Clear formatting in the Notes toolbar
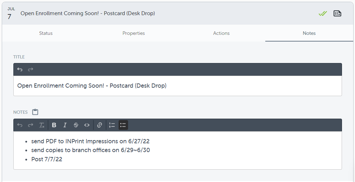 [42, 125]
